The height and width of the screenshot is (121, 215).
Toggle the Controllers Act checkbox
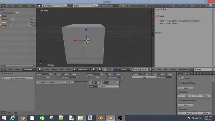point(107,74)
